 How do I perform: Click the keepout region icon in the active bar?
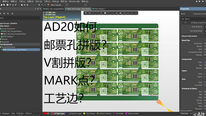click(124, 13)
